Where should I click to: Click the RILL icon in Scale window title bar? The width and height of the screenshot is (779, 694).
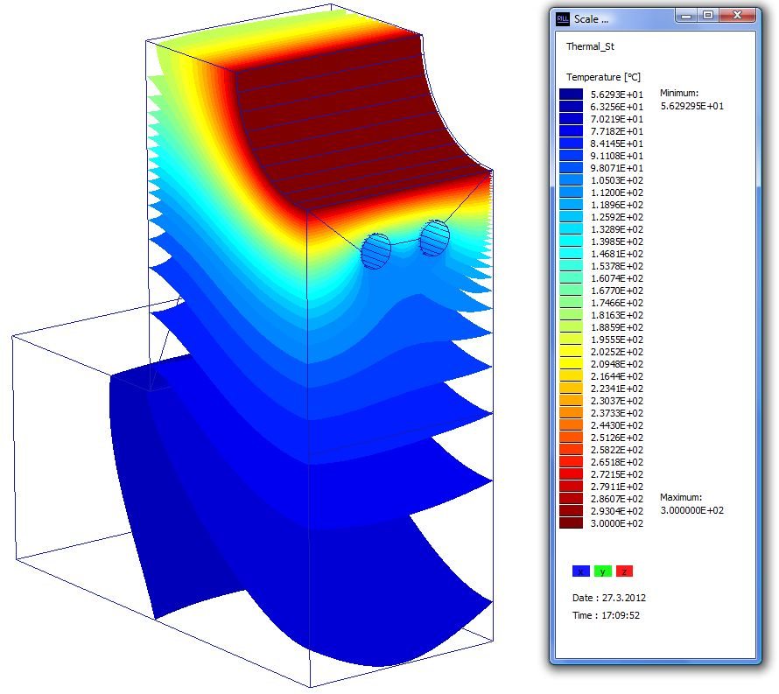point(563,19)
